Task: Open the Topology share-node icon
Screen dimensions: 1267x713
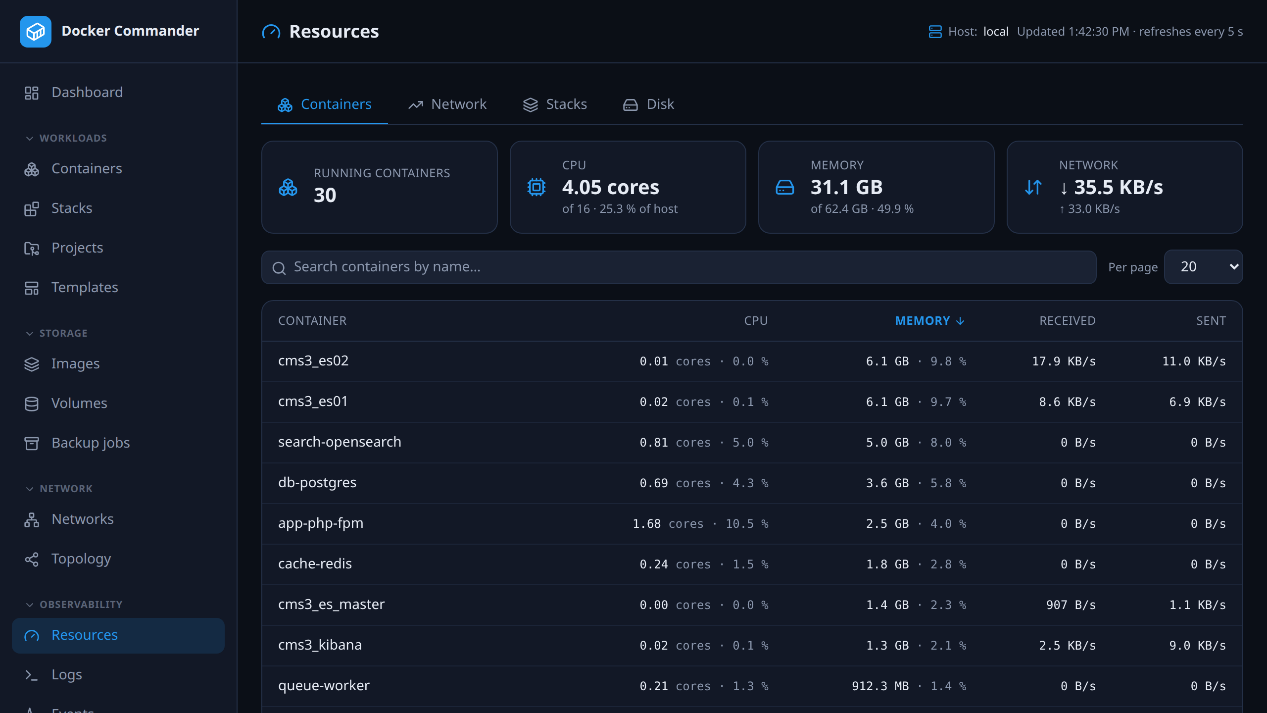Action: (x=32, y=559)
